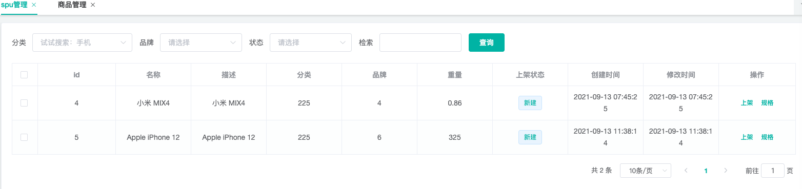Focus the 前往 jump-to-page input

[x=773, y=171]
